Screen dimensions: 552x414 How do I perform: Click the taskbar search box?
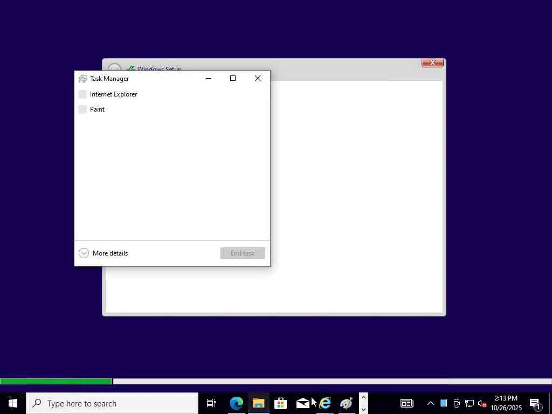(x=112, y=403)
